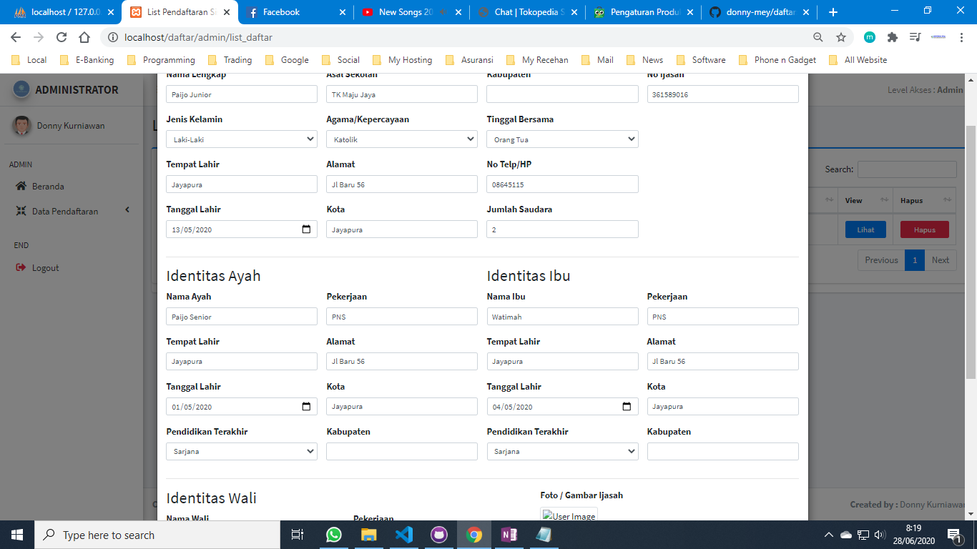Click the Logout icon in sidebar
The height and width of the screenshot is (549, 977).
point(21,268)
